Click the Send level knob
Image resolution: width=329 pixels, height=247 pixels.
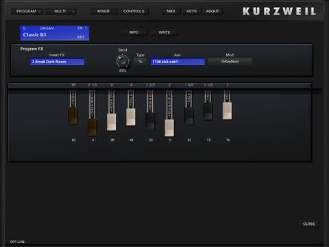coord(123,61)
